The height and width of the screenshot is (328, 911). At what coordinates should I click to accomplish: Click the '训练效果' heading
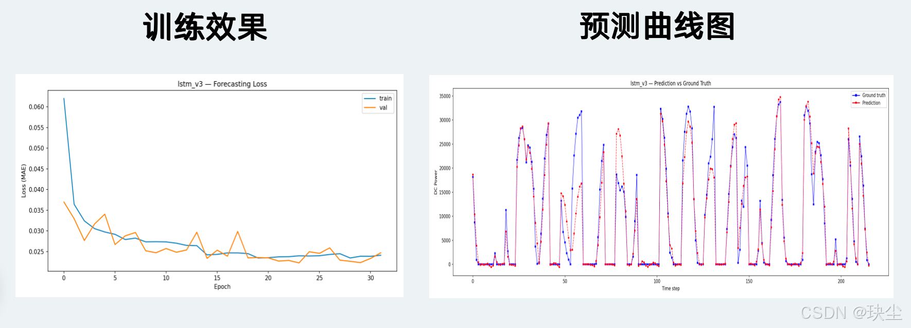205,27
